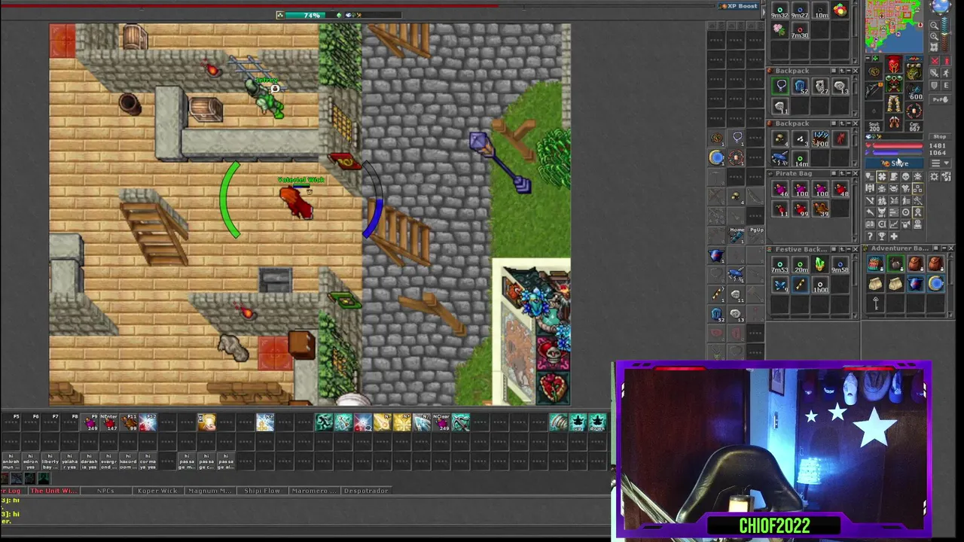Click the red health bar

click(x=896, y=145)
